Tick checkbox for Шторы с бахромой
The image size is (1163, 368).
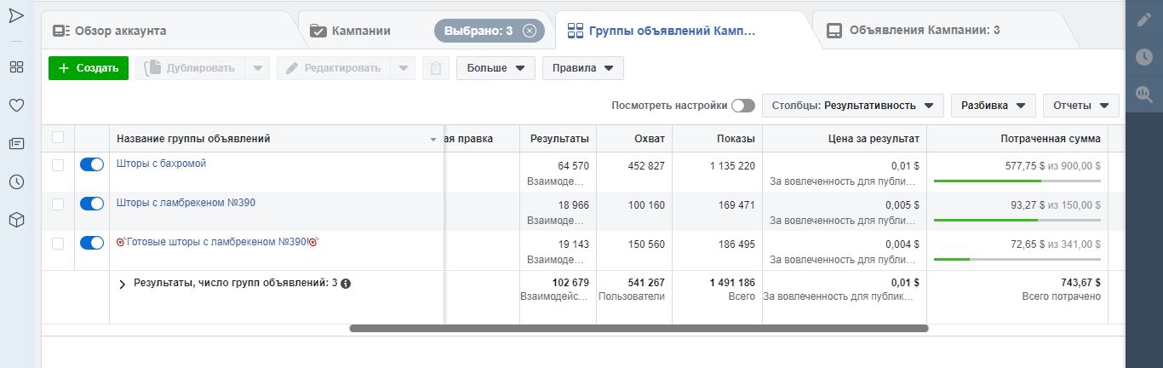[x=58, y=165]
